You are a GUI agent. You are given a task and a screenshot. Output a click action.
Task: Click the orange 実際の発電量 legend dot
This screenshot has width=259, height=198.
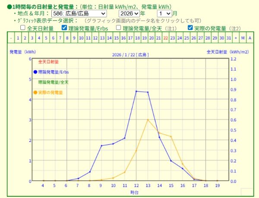coord(35,92)
